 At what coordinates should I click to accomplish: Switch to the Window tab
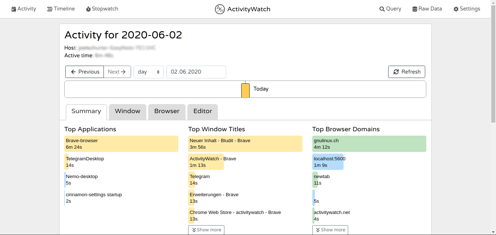127,112
